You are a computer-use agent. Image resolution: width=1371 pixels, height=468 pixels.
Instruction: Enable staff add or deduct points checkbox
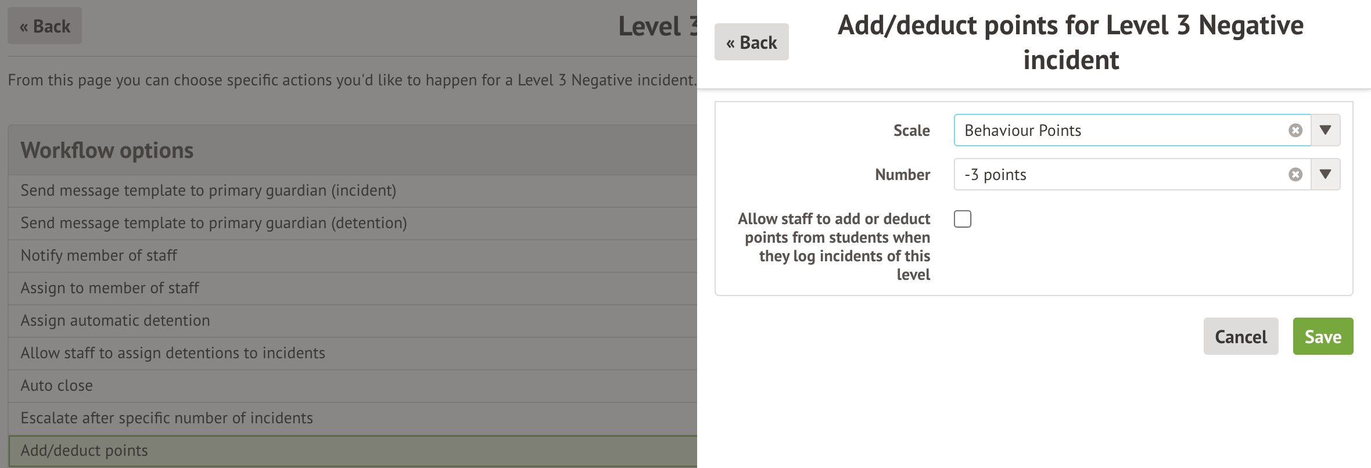(963, 219)
